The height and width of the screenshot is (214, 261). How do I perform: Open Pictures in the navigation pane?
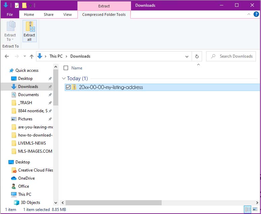click(25, 119)
